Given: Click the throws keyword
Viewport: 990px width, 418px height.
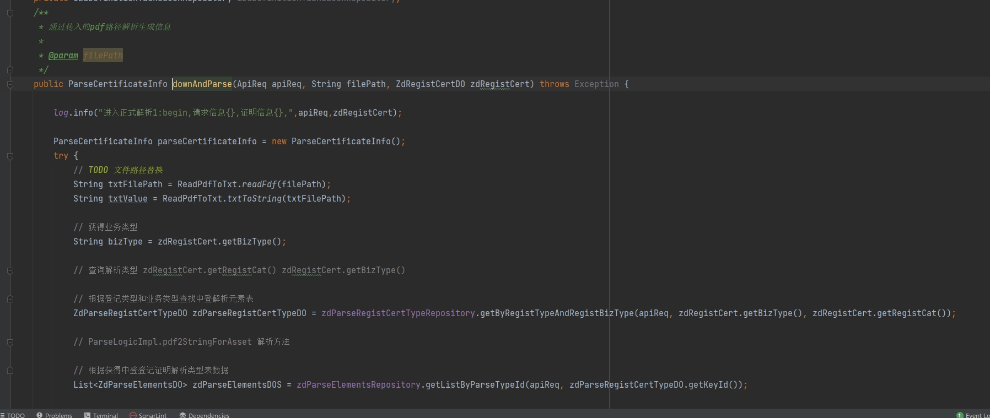Looking at the screenshot, I should tap(555, 84).
